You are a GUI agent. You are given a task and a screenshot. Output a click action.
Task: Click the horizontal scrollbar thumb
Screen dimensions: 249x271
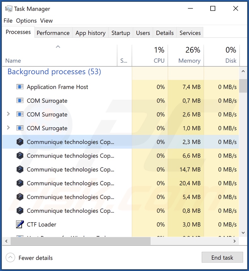coord(80,241)
